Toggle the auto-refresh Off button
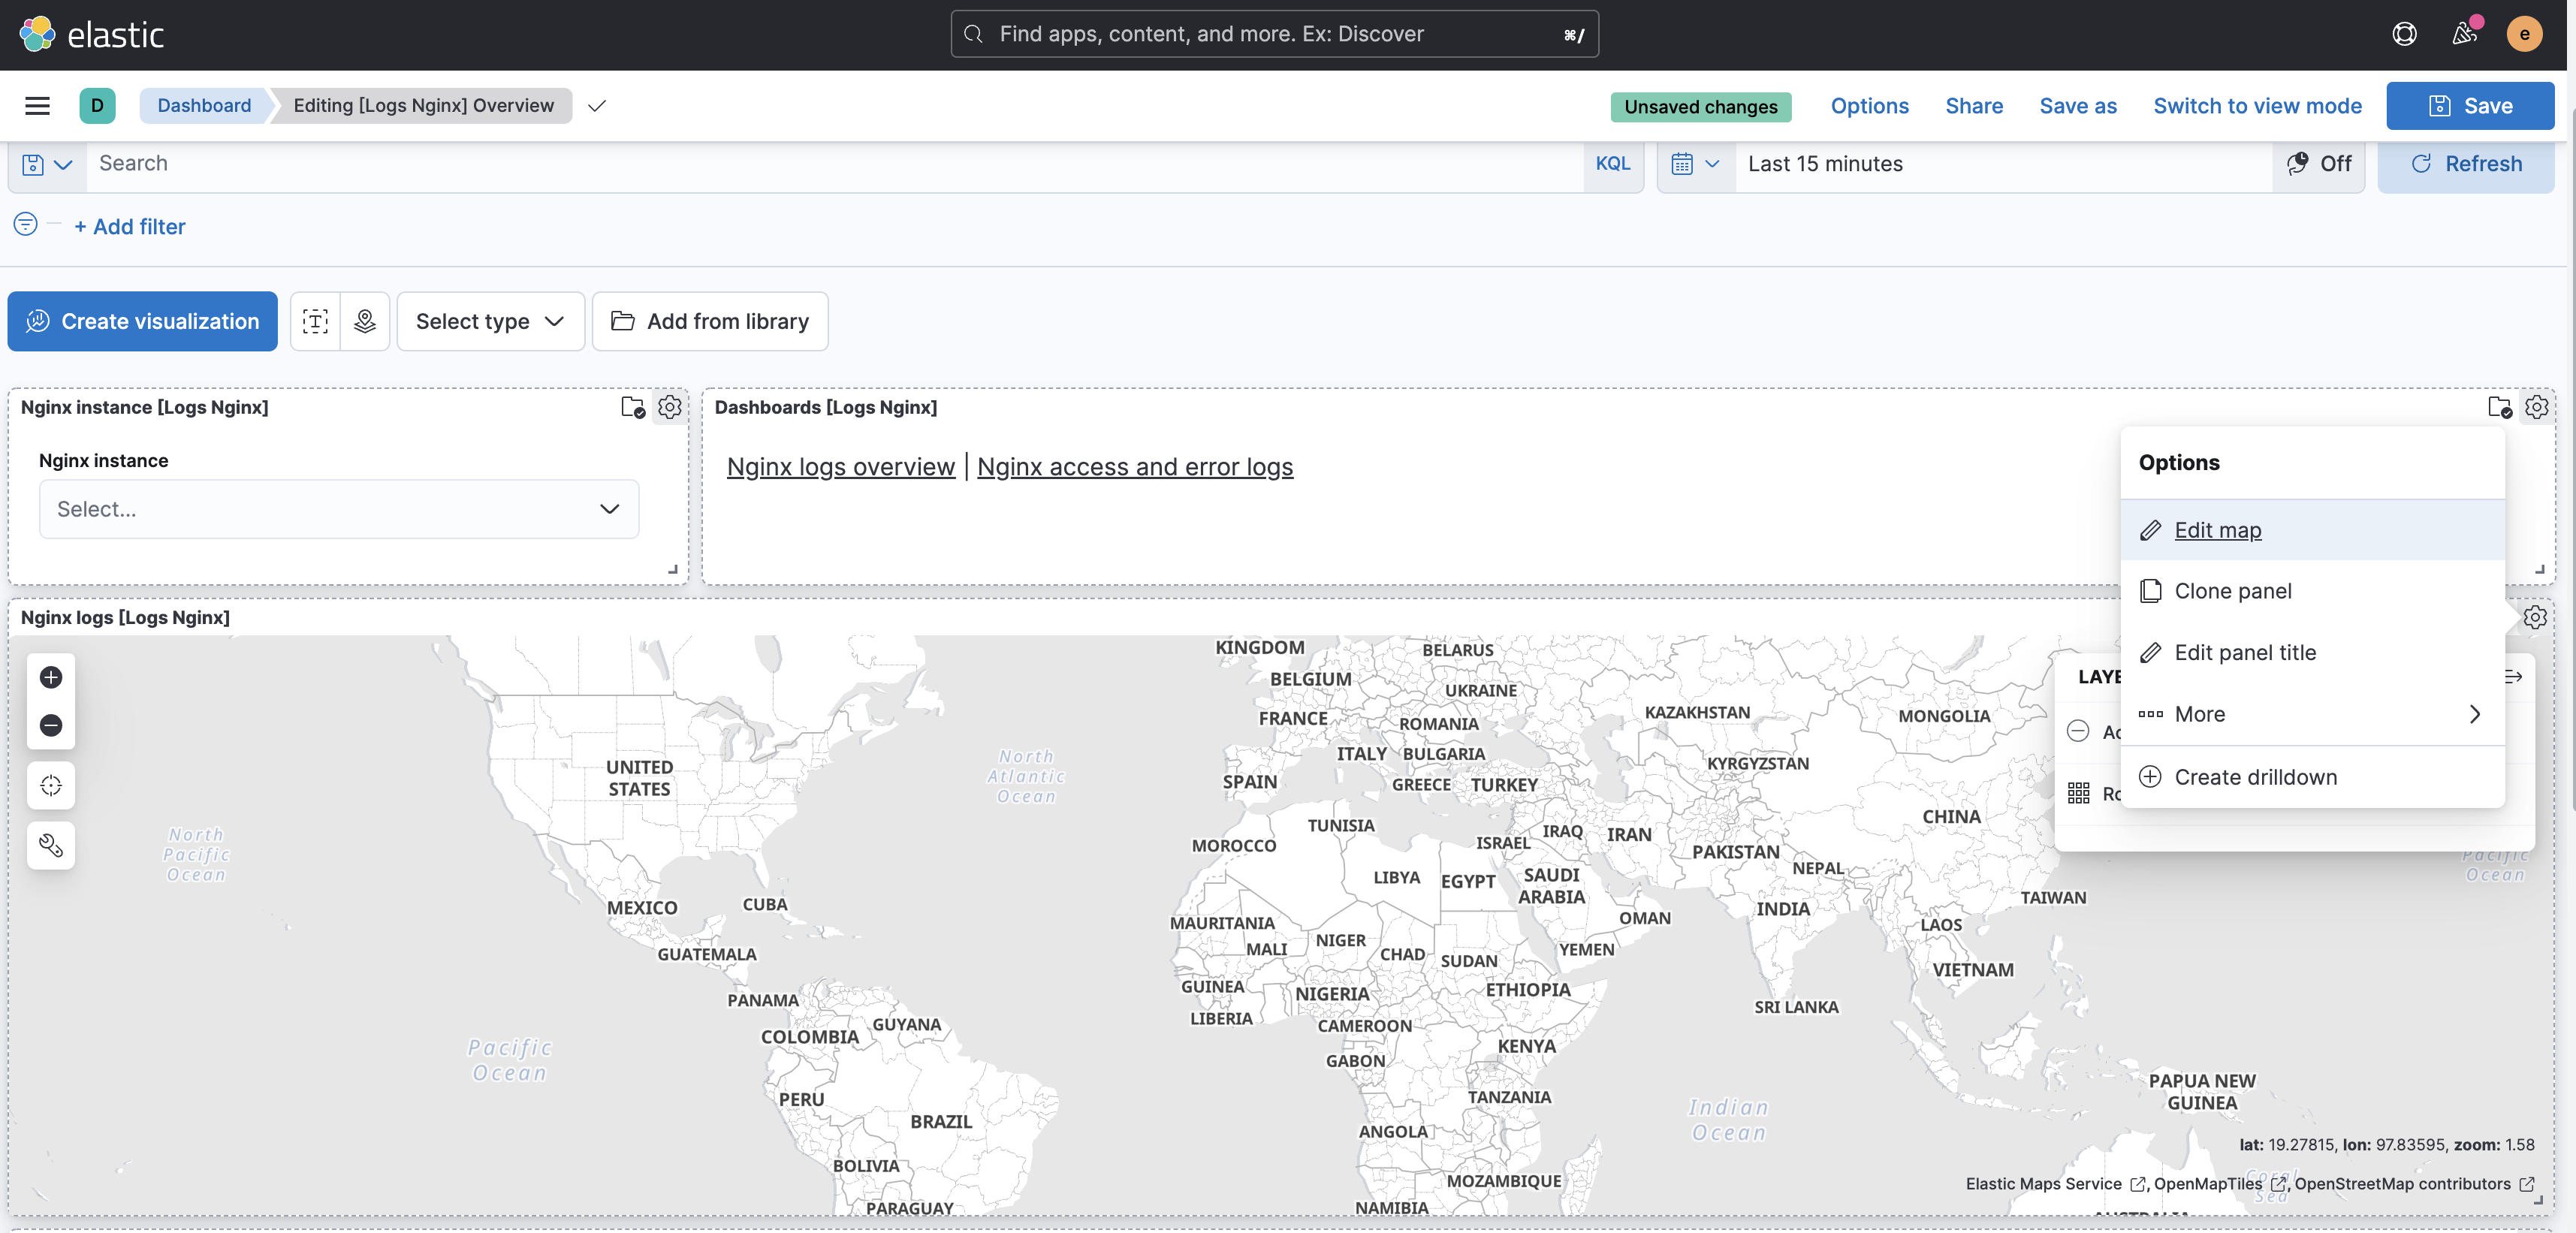Screen dimensions: 2576x1233 click(x=2319, y=164)
